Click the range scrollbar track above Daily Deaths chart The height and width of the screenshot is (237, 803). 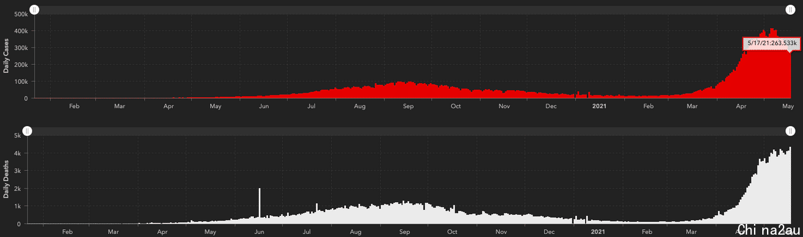(408, 131)
